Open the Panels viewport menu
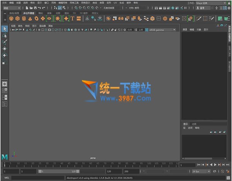 tap(51, 26)
